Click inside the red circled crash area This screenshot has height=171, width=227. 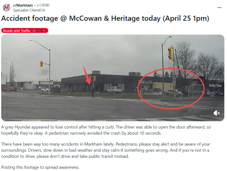click(x=171, y=89)
